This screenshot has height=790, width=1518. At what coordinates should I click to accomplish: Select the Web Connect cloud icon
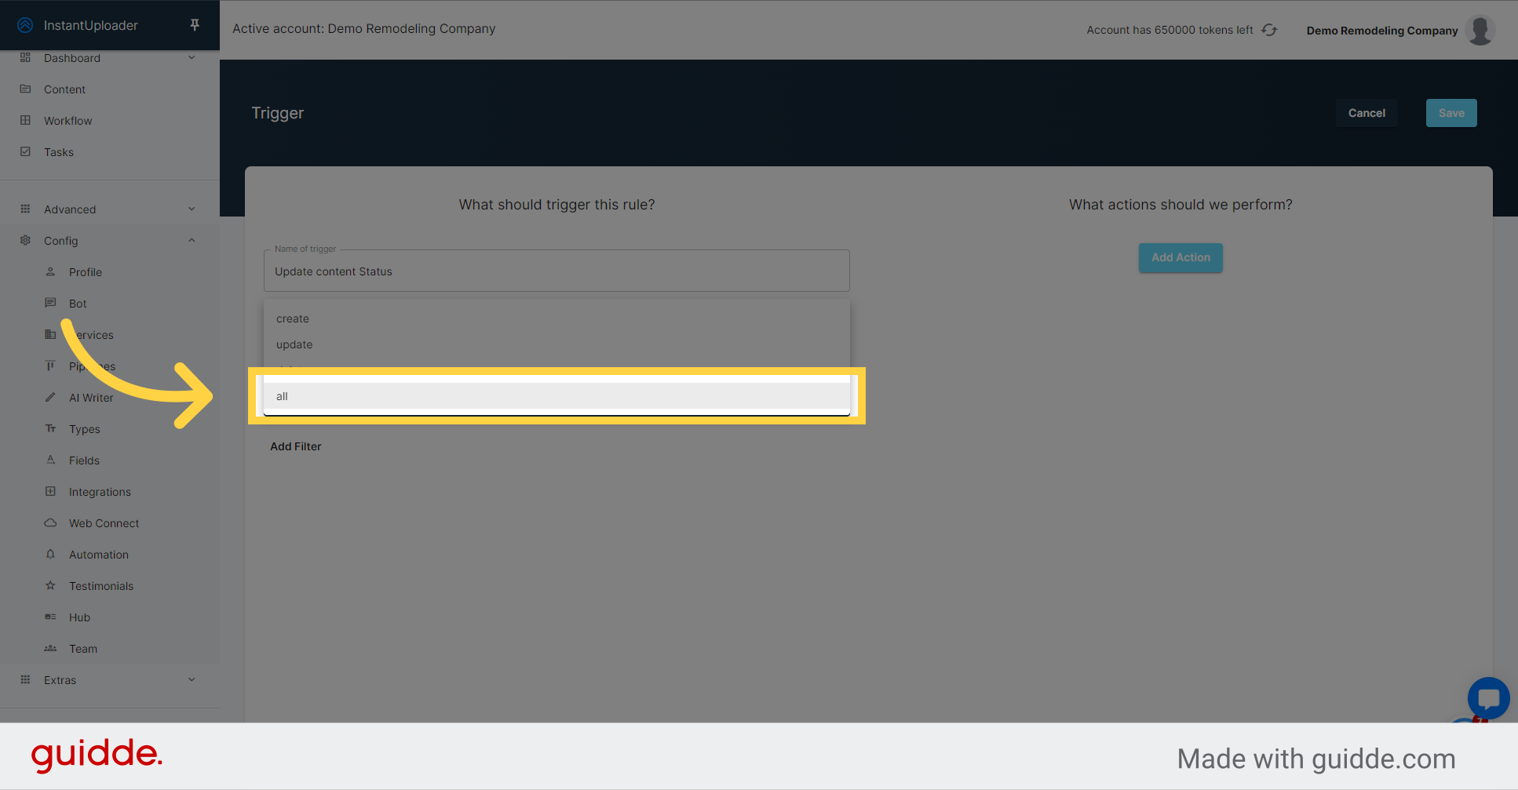tap(50, 522)
